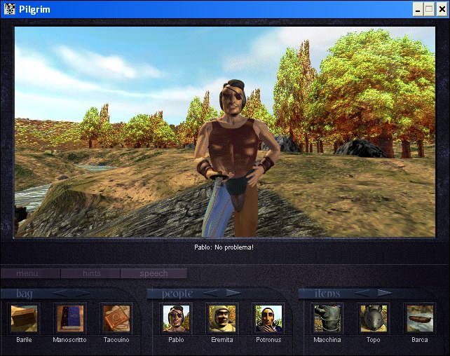Click the 'items' panel heading

point(327,294)
